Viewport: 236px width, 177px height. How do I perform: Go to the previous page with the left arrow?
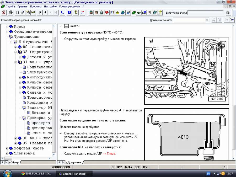tap(45, 13)
